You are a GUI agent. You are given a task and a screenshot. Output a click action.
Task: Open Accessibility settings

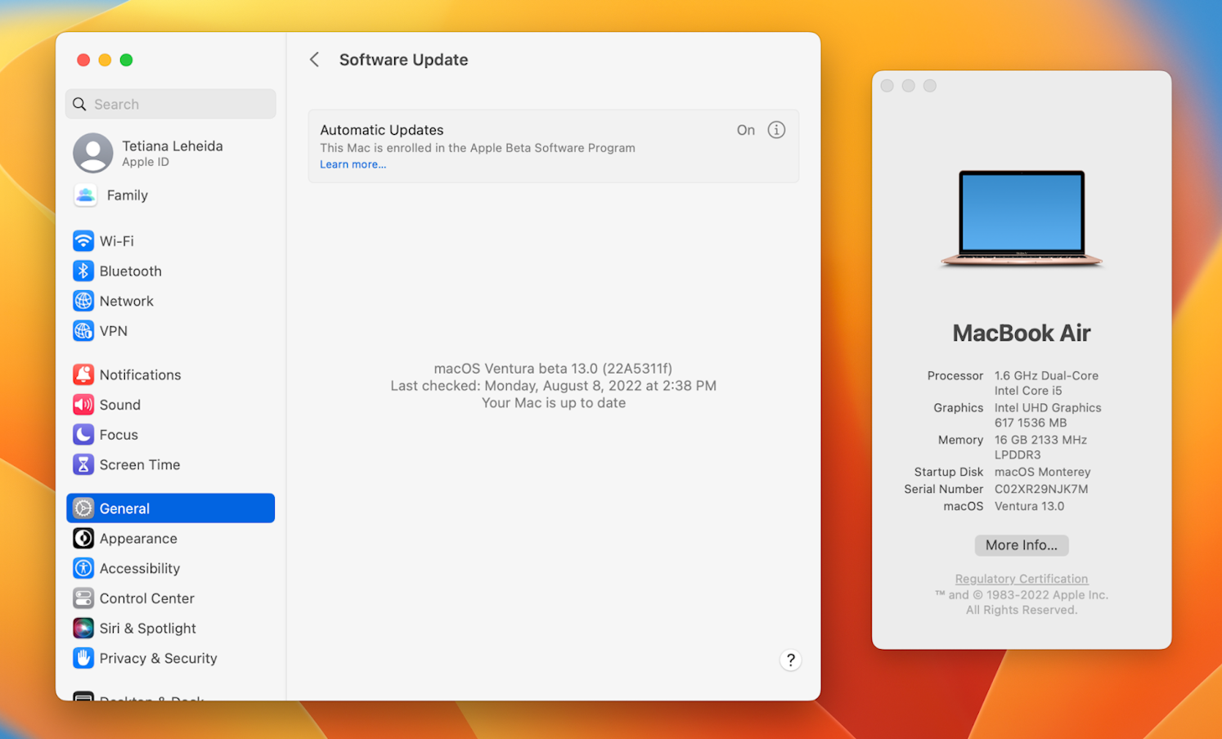139,568
